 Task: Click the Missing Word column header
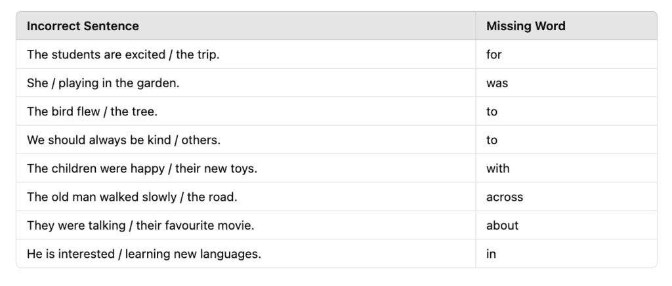[526, 26]
